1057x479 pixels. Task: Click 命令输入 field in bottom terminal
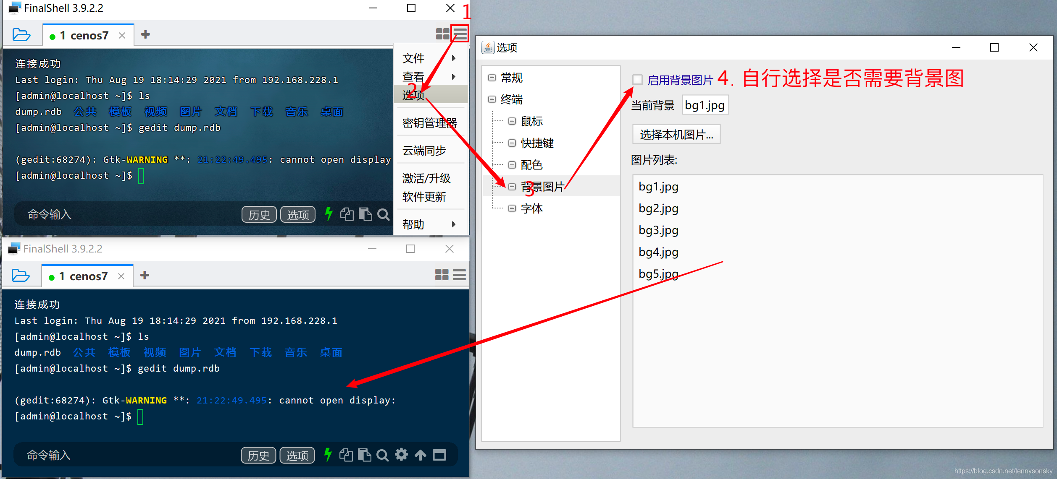click(126, 455)
